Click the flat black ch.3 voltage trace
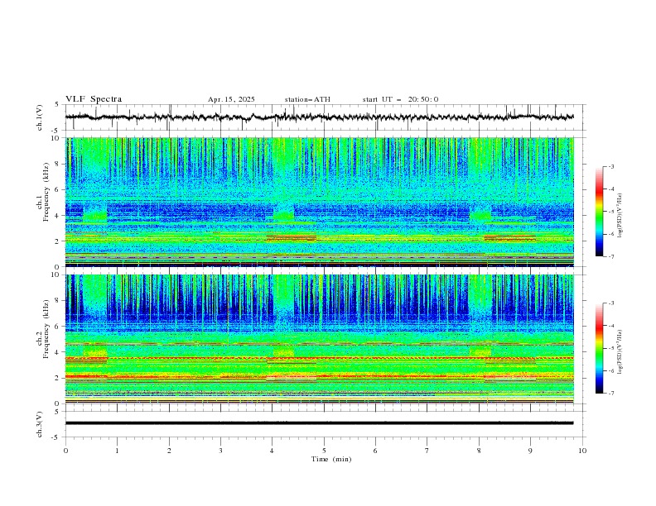Viewport: 656px width, 506px height. pyautogui.click(x=320, y=423)
